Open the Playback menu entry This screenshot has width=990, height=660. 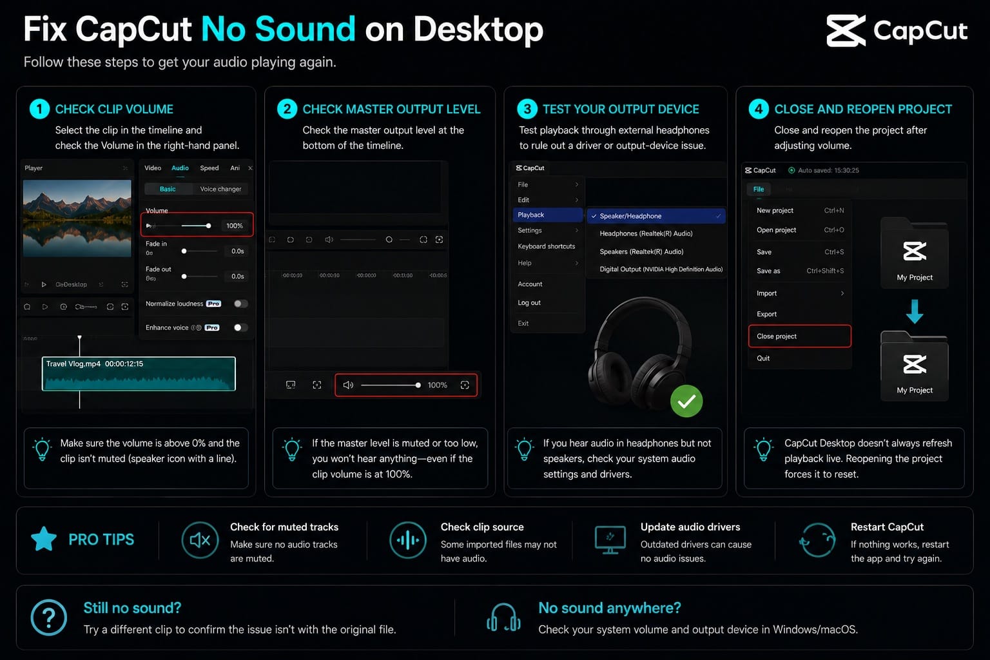click(548, 215)
